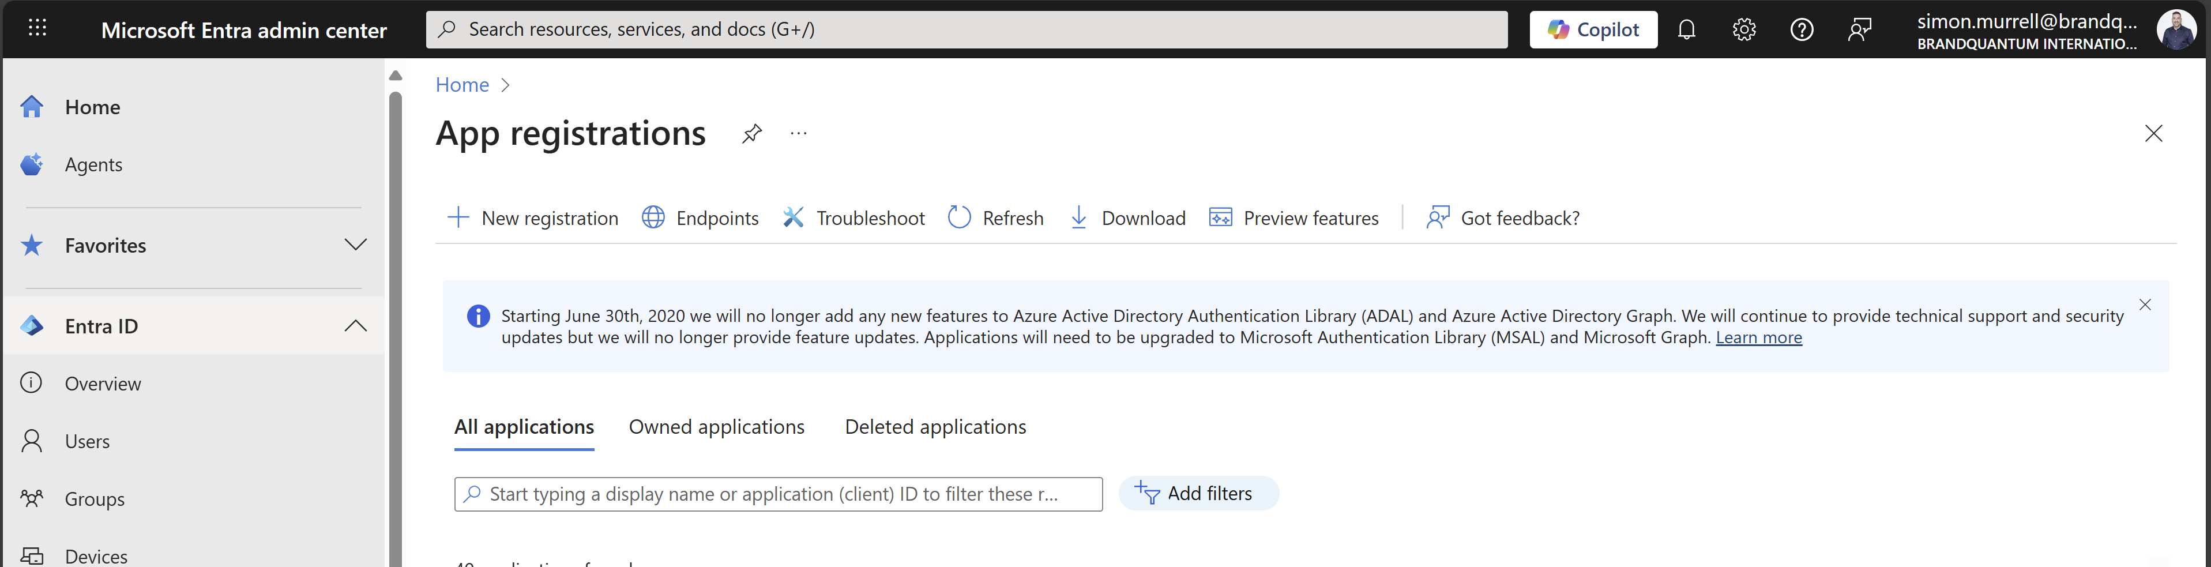The height and width of the screenshot is (567, 2211).
Task: Click the Home breadcrumb link
Action: click(x=462, y=84)
